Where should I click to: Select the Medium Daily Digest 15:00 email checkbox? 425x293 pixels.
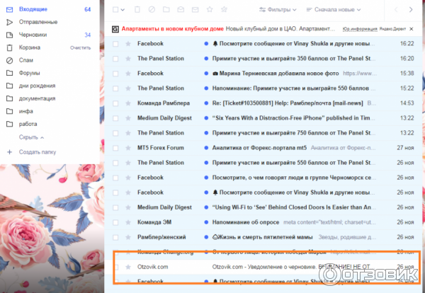tap(115, 117)
